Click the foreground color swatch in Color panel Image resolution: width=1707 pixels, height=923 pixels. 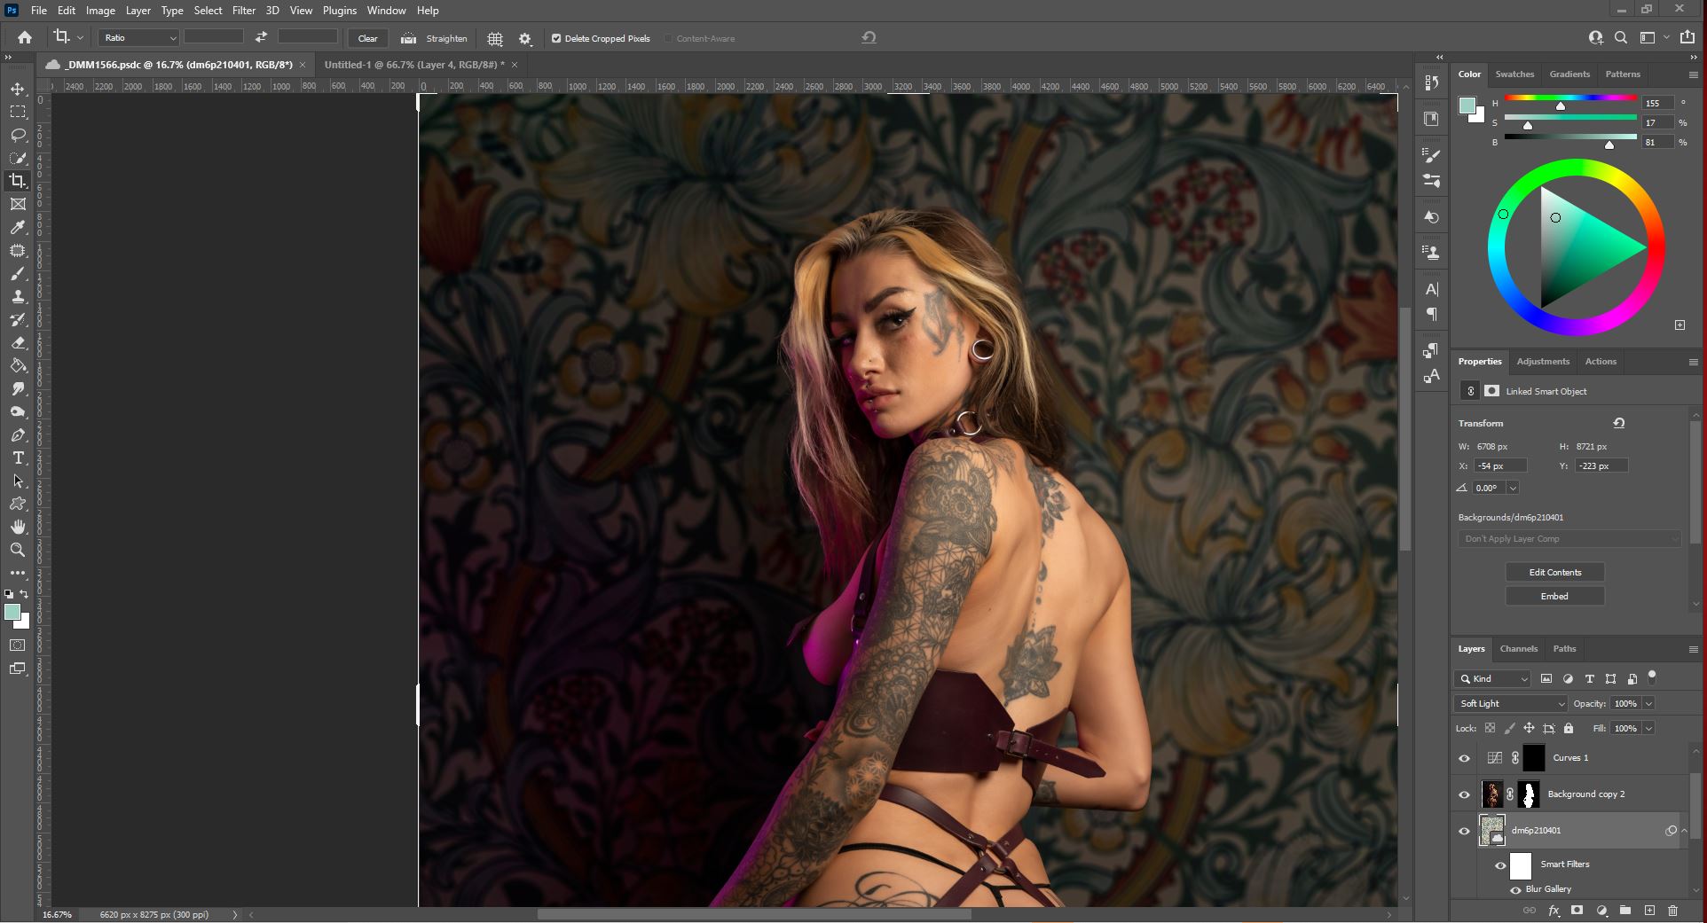[1467, 106]
